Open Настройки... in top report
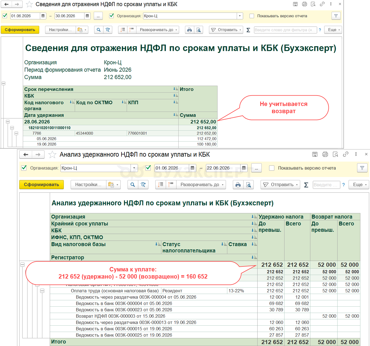This screenshot has width=370, height=346. point(60,30)
